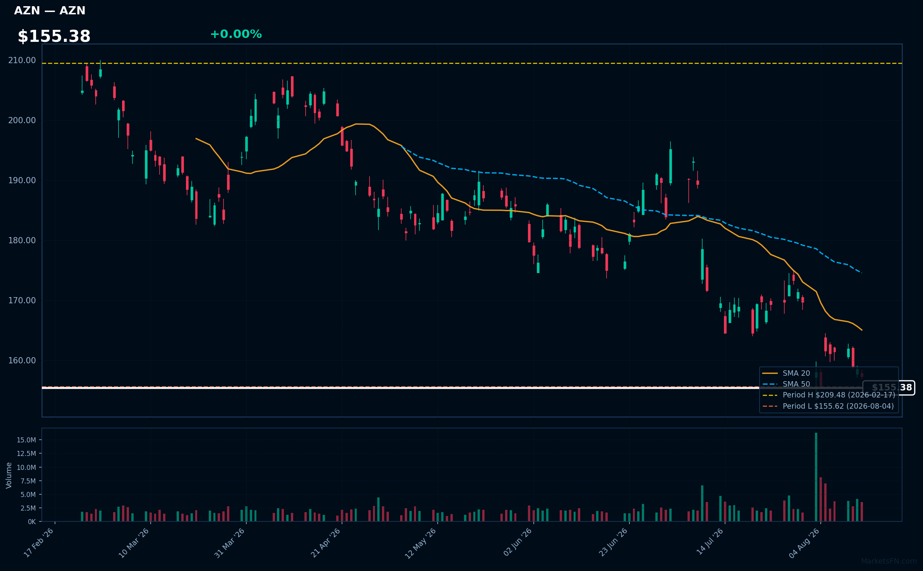Click the 21 Apr '26 date label
This screenshot has height=571, width=923.
(x=326, y=543)
